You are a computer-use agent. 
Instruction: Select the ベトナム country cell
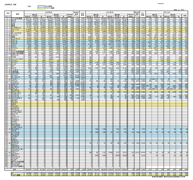[x=18, y=48]
